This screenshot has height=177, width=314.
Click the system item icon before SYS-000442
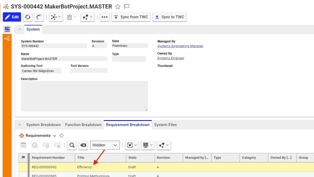tap(6, 7)
